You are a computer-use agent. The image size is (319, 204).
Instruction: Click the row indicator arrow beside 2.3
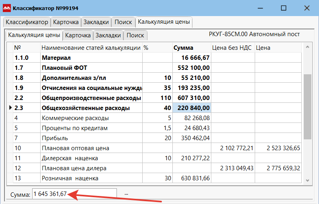tap(10, 108)
